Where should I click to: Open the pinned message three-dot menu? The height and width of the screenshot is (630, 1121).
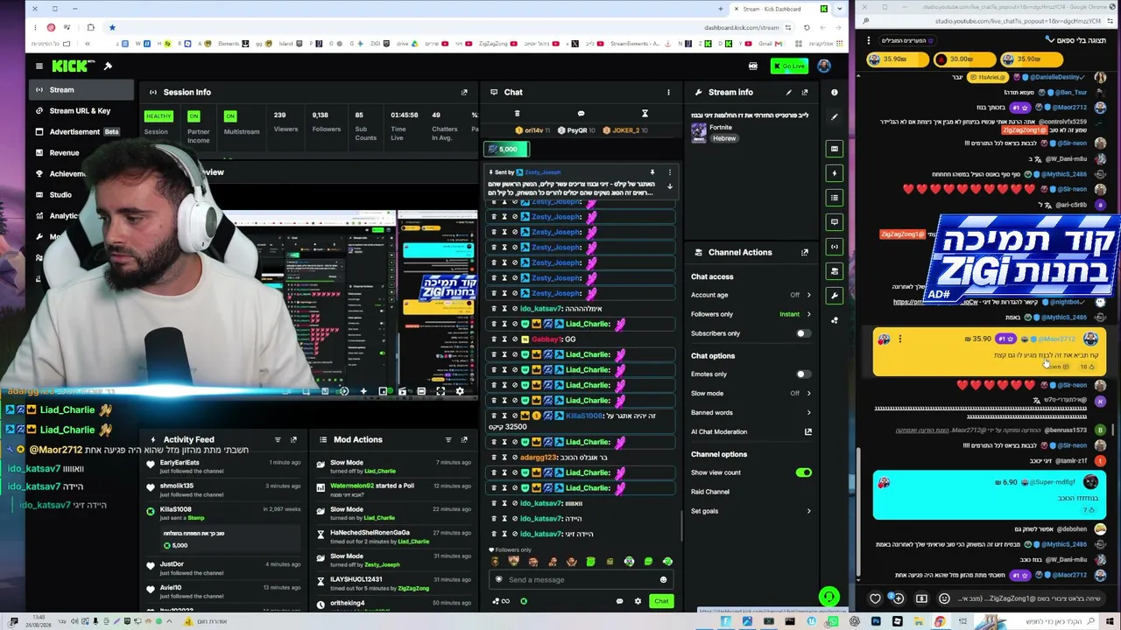670,172
